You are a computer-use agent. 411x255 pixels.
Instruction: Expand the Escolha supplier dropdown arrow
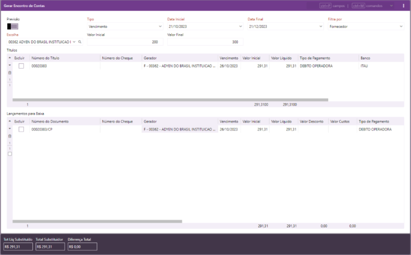point(74,42)
